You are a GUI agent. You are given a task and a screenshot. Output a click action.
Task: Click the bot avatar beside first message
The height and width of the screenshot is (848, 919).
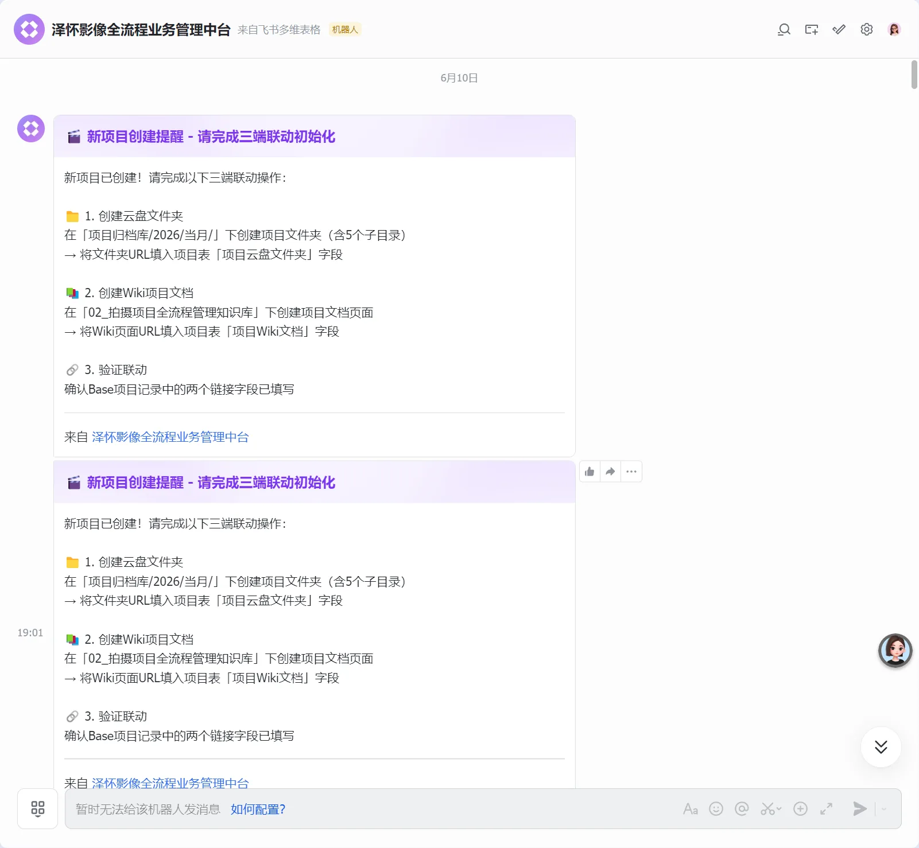[x=31, y=129]
